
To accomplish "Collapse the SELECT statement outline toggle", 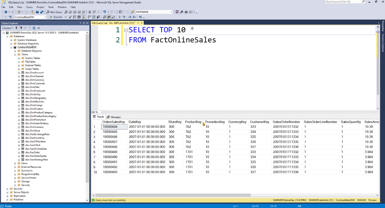I will point(126,30).
